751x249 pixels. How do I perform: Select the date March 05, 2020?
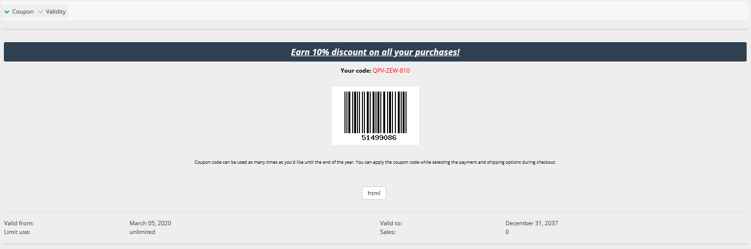point(150,223)
